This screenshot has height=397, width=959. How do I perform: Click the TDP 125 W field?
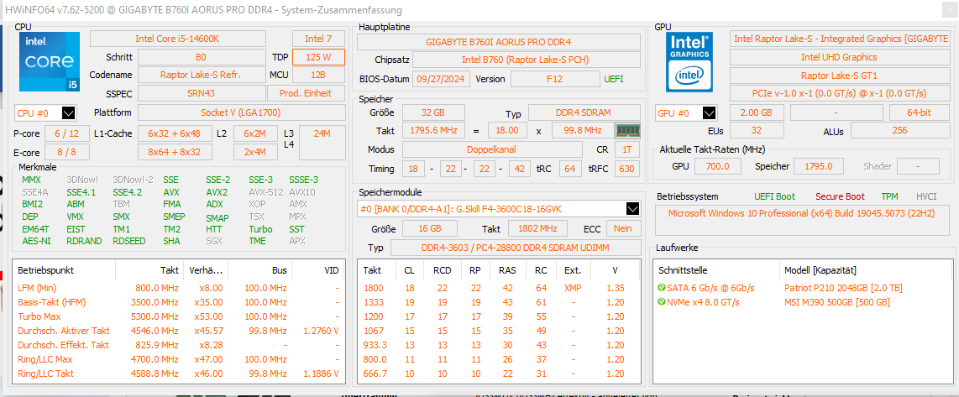point(318,57)
